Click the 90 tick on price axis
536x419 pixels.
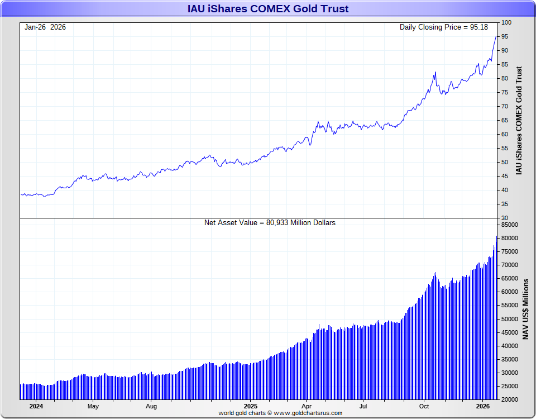tap(505, 51)
